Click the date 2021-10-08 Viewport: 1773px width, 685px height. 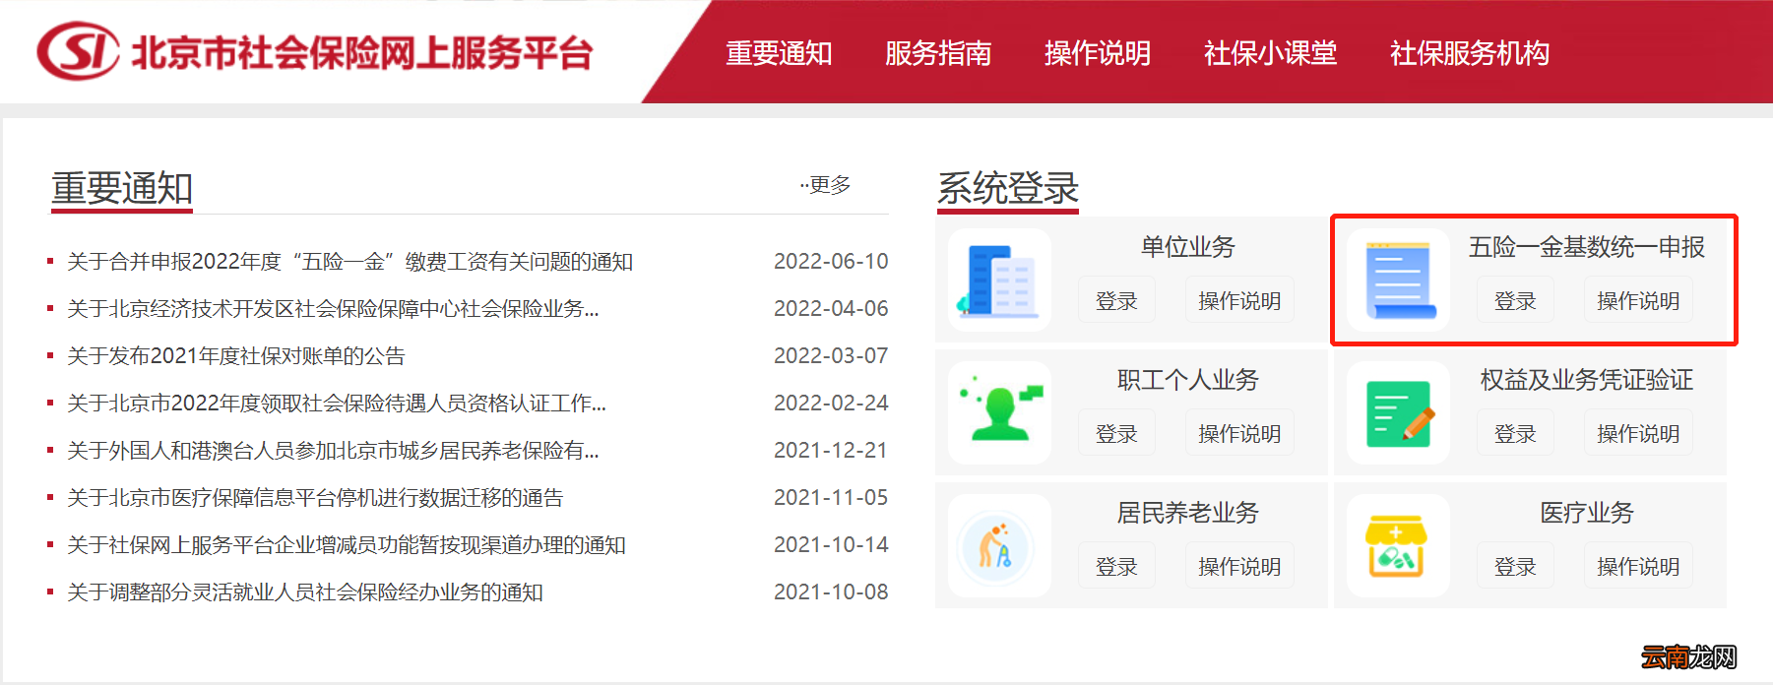point(831,592)
